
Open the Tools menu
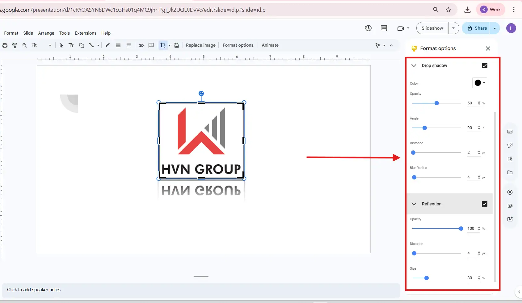65,33
